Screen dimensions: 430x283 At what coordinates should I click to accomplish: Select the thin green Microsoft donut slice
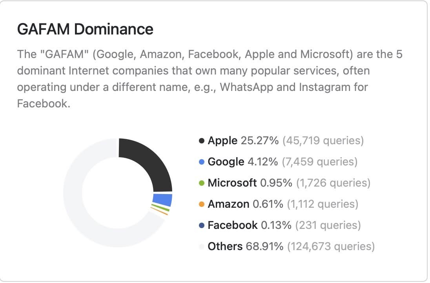point(161,208)
